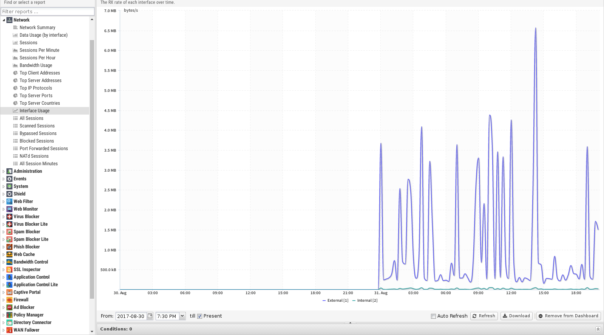
Task: Open the NATd Sessions report
Action: click(x=34, y=156)
